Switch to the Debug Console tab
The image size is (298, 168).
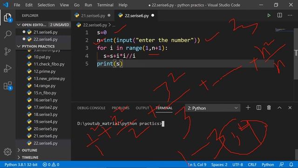[x=91, y=108]
